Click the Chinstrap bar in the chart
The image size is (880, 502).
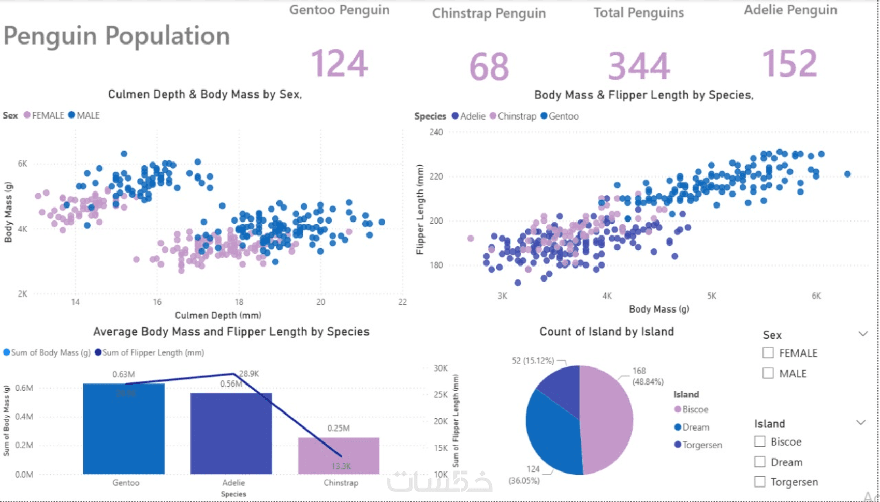coord(339,455)
